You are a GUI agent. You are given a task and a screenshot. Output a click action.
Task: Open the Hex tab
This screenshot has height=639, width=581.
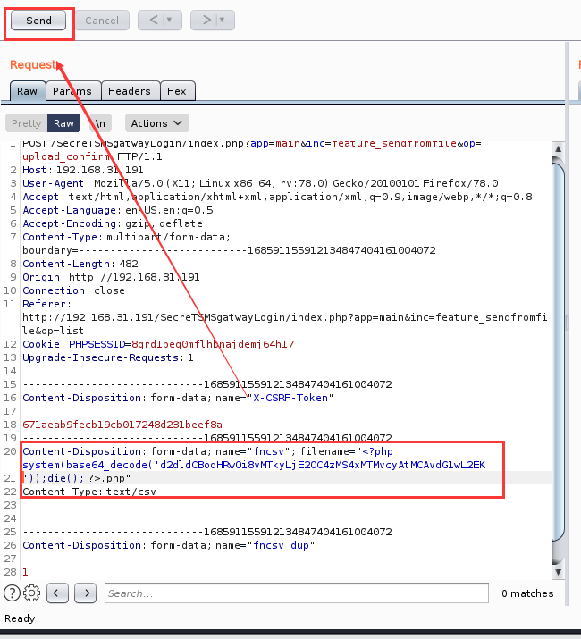(177, 91)
